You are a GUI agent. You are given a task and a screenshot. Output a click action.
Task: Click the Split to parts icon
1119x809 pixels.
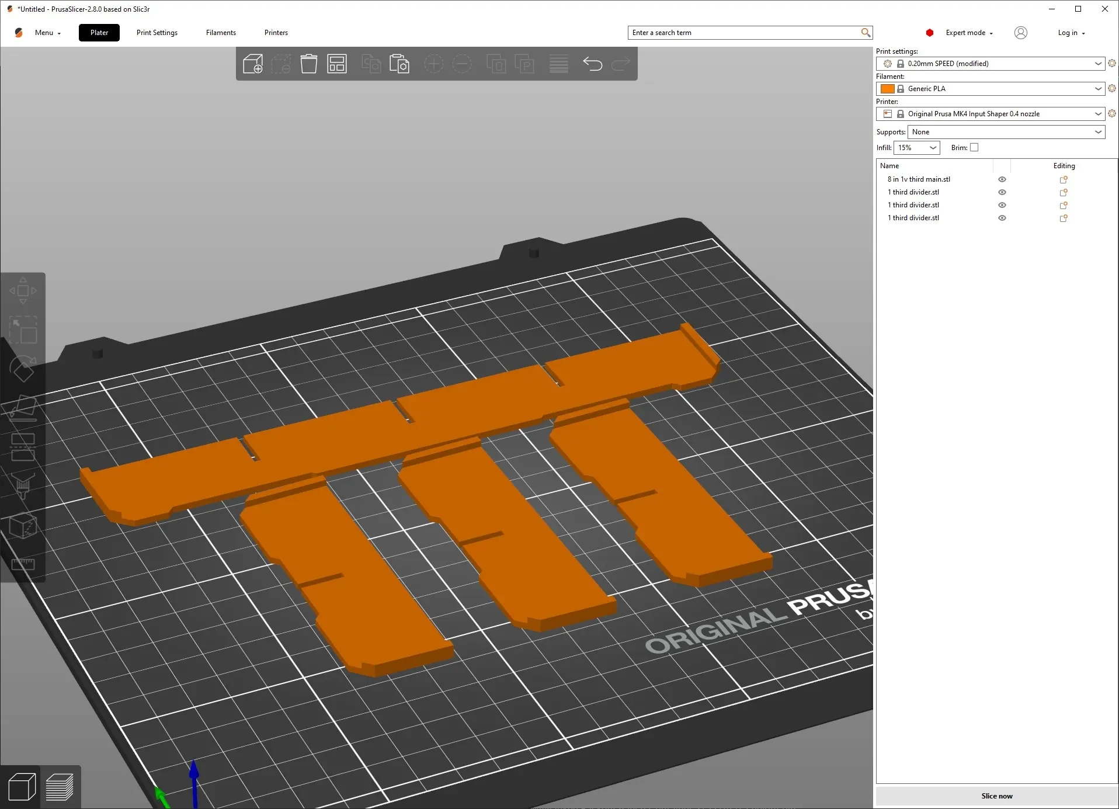click(524, 64)
